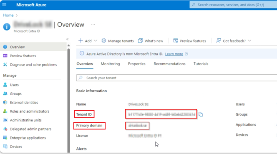277x154 pixels.
Task: Focus the Search your tenant field
Action: pos(176,78)
